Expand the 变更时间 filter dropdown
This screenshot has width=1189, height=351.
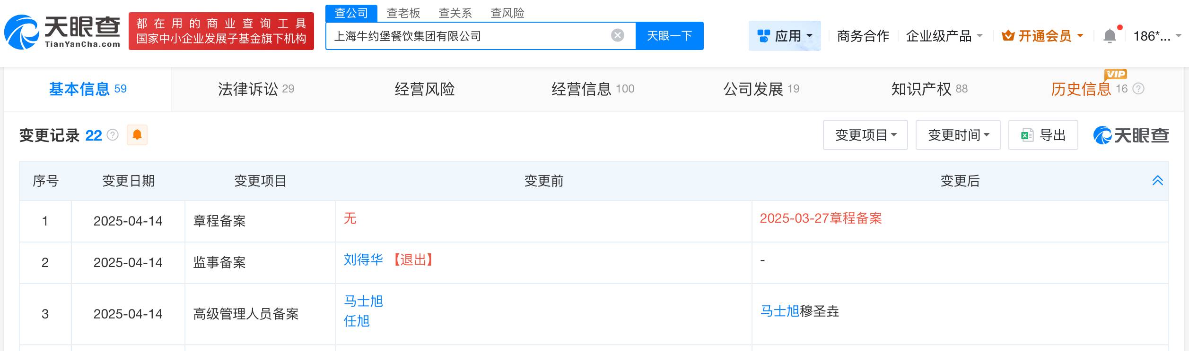(x=958, y=135)
